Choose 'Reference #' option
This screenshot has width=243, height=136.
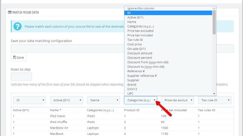[168, 71]
